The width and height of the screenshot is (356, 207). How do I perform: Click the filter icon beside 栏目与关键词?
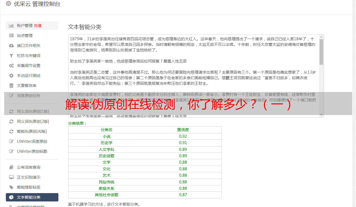tap(11, 56)
